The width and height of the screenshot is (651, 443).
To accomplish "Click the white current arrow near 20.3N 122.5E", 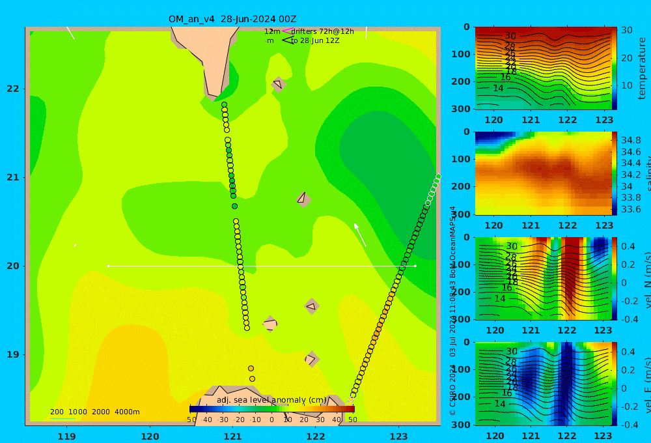I will tap(360, 235).
